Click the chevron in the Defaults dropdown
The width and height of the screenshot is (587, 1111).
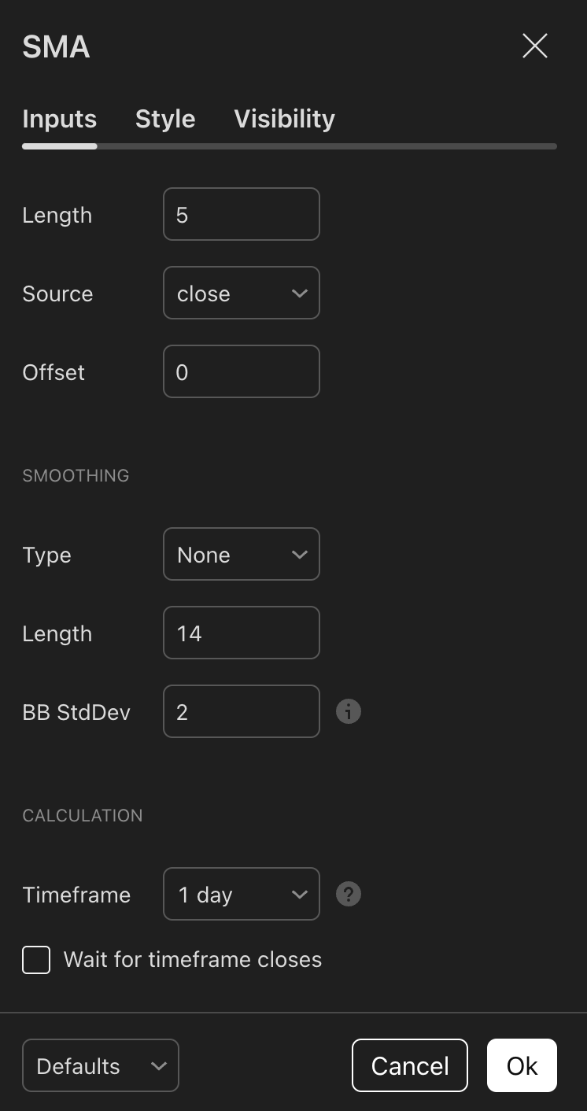(x=159, y=1066)
